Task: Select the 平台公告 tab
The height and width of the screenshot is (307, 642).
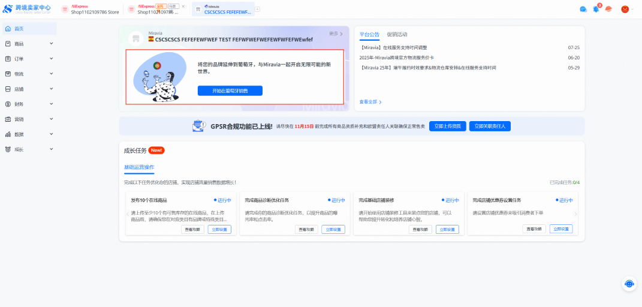Action: (369, 35)
